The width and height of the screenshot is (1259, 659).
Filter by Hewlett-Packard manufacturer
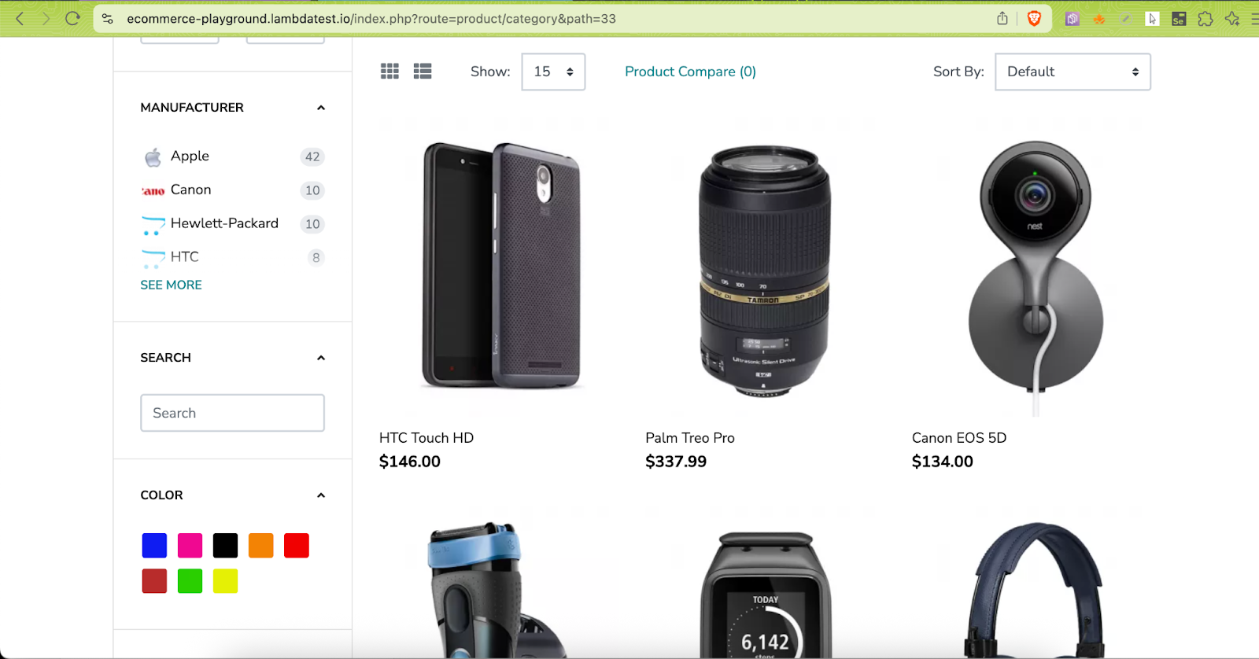coord(224,223)
